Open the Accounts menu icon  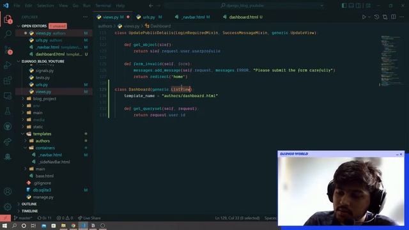tap(8, 192)
